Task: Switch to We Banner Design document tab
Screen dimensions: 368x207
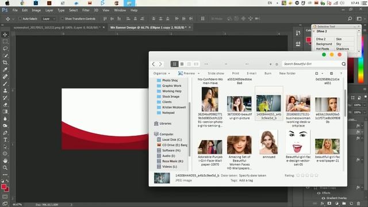Action: 148,28
